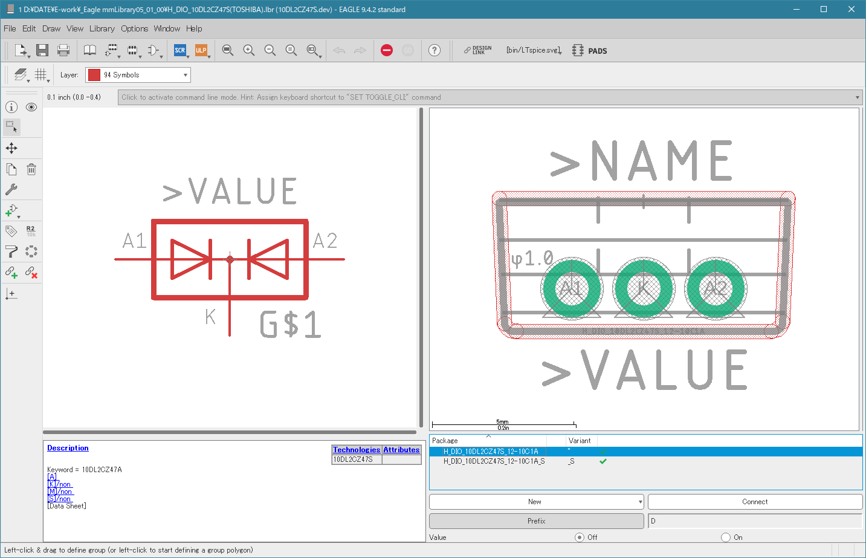Screen dimensions: 866x558
Task: Expand the command line history dropdown
Action: click(x=857, y=97)
